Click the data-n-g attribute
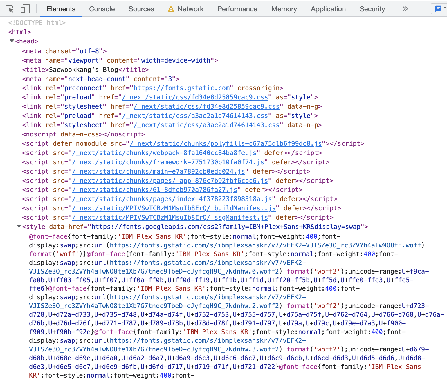The height and width of the screenshot is (379, 447). pos(303,106)
